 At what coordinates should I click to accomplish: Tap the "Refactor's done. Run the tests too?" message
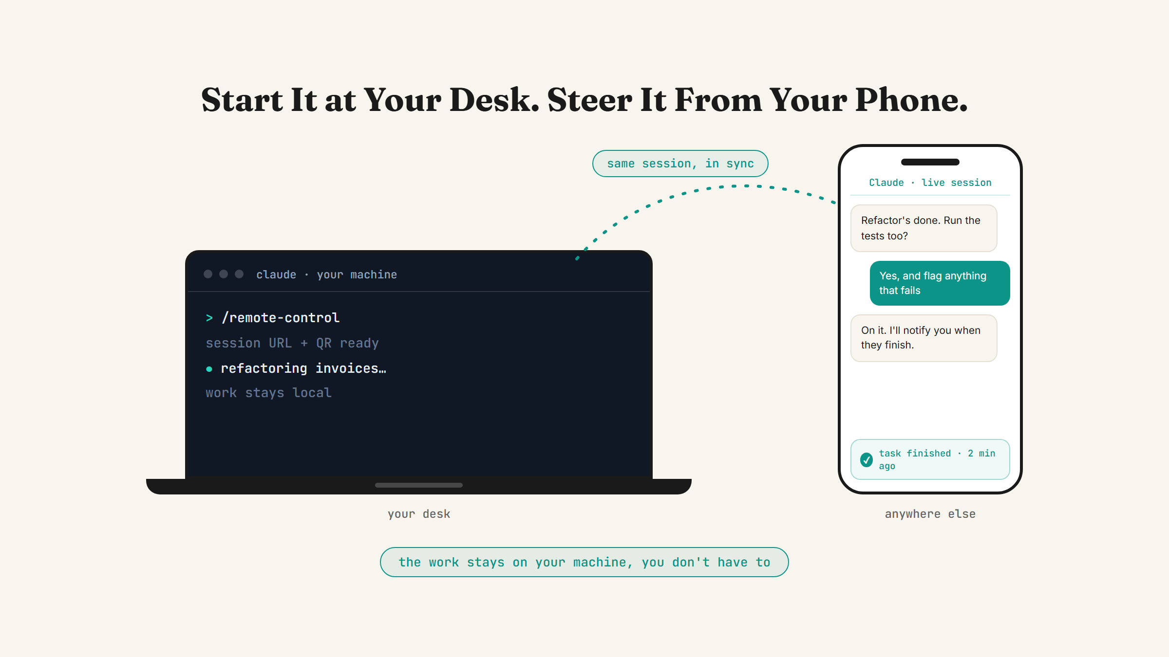coord(924,228)
